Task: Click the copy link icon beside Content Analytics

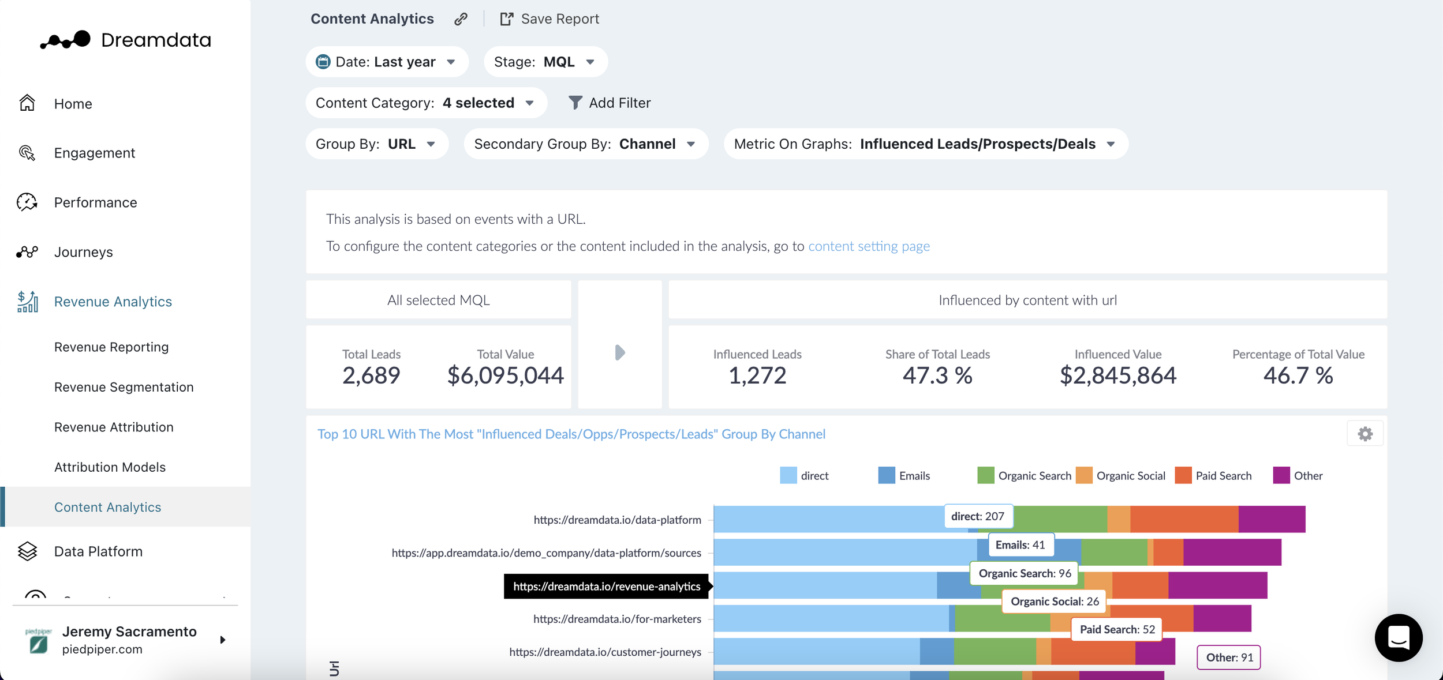Action: pos(461,19)
